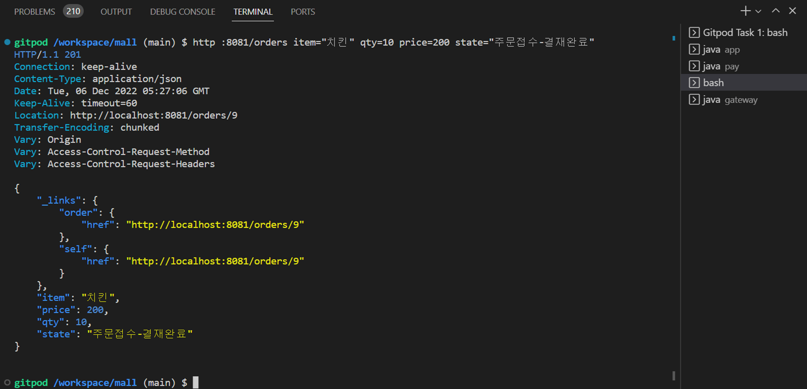Close the terminal panel
The height and width of the screenshot is (389, 807).
[792, 11]
